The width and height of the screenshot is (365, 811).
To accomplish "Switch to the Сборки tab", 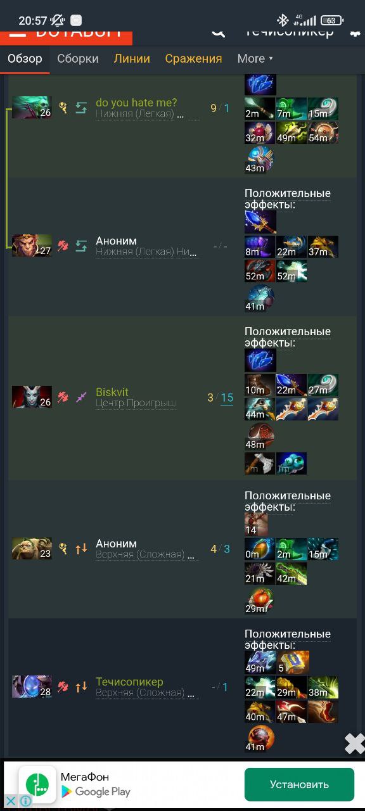I will click(x=78, y=59).
